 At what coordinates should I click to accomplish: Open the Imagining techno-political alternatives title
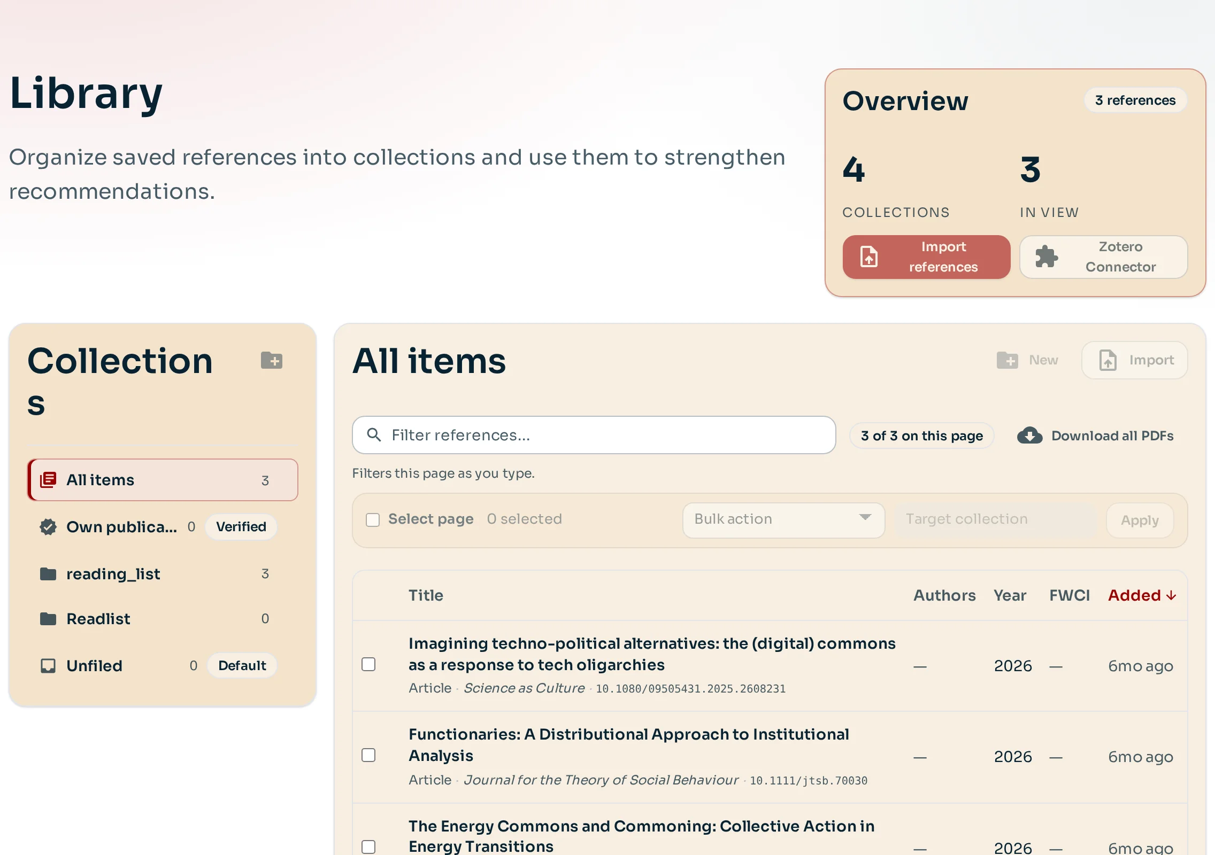click(652, 654)
